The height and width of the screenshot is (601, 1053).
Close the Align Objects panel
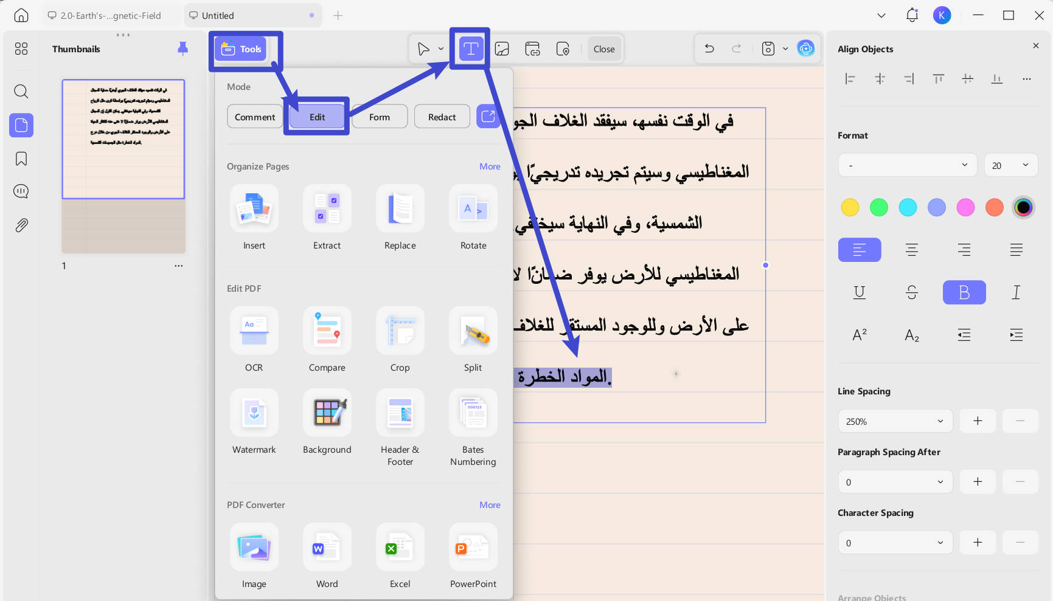(x=1036, y=46)
